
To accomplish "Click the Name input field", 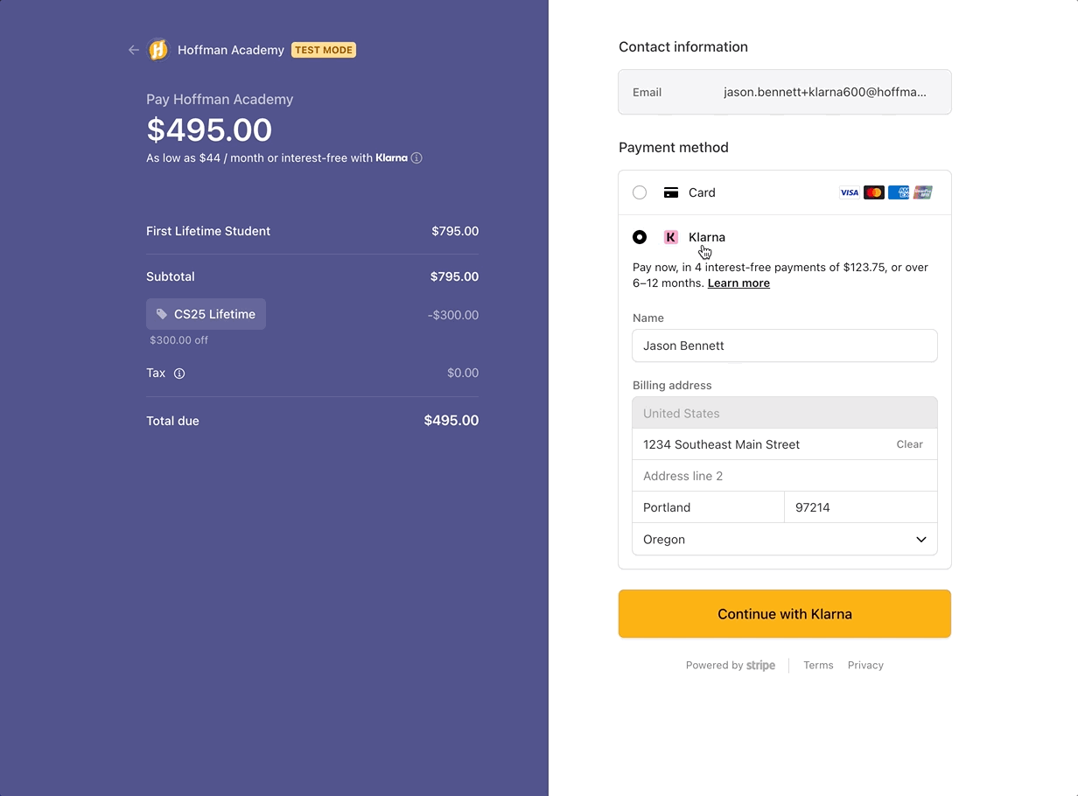I will pyautogui.click(x=784, y=346).
